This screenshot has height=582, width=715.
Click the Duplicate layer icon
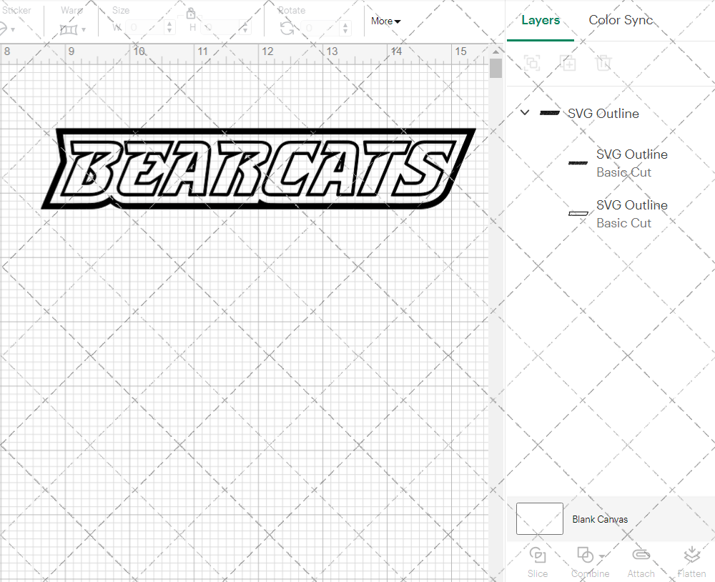click(x=568, y=64)
